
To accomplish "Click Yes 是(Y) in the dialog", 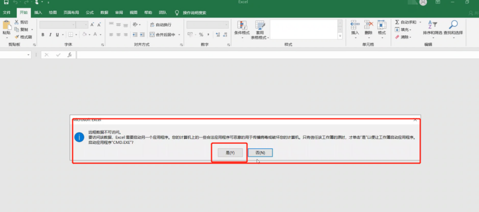I will pyautogui.click(x=230, y=153).
